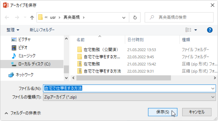The height and width of the screenshot is (121, 218).
Task: Select ミュージック in navigation pane
Action: click(27, 56)
